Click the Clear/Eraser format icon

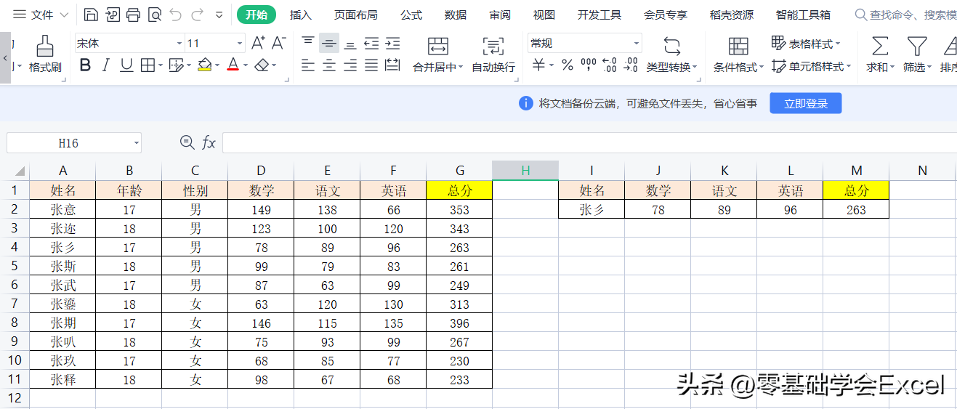(x=260, y=65)
